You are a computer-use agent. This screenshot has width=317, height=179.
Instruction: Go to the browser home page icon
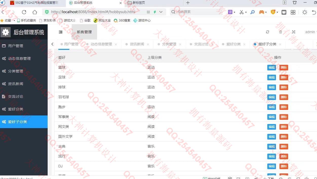coord(35,12)
